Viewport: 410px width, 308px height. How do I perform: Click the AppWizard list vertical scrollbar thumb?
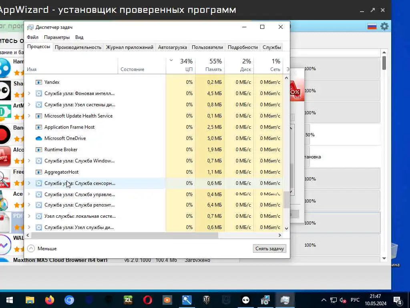[384, 63]
